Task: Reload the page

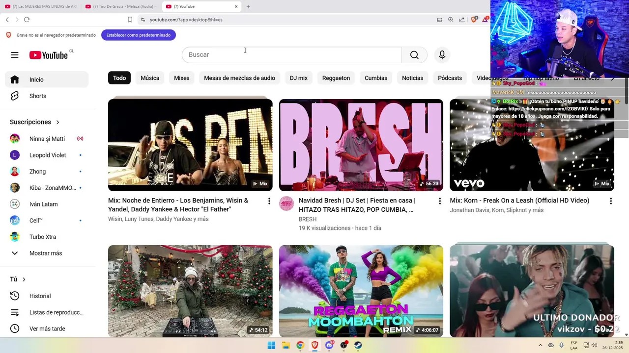Action: point(27,20)
